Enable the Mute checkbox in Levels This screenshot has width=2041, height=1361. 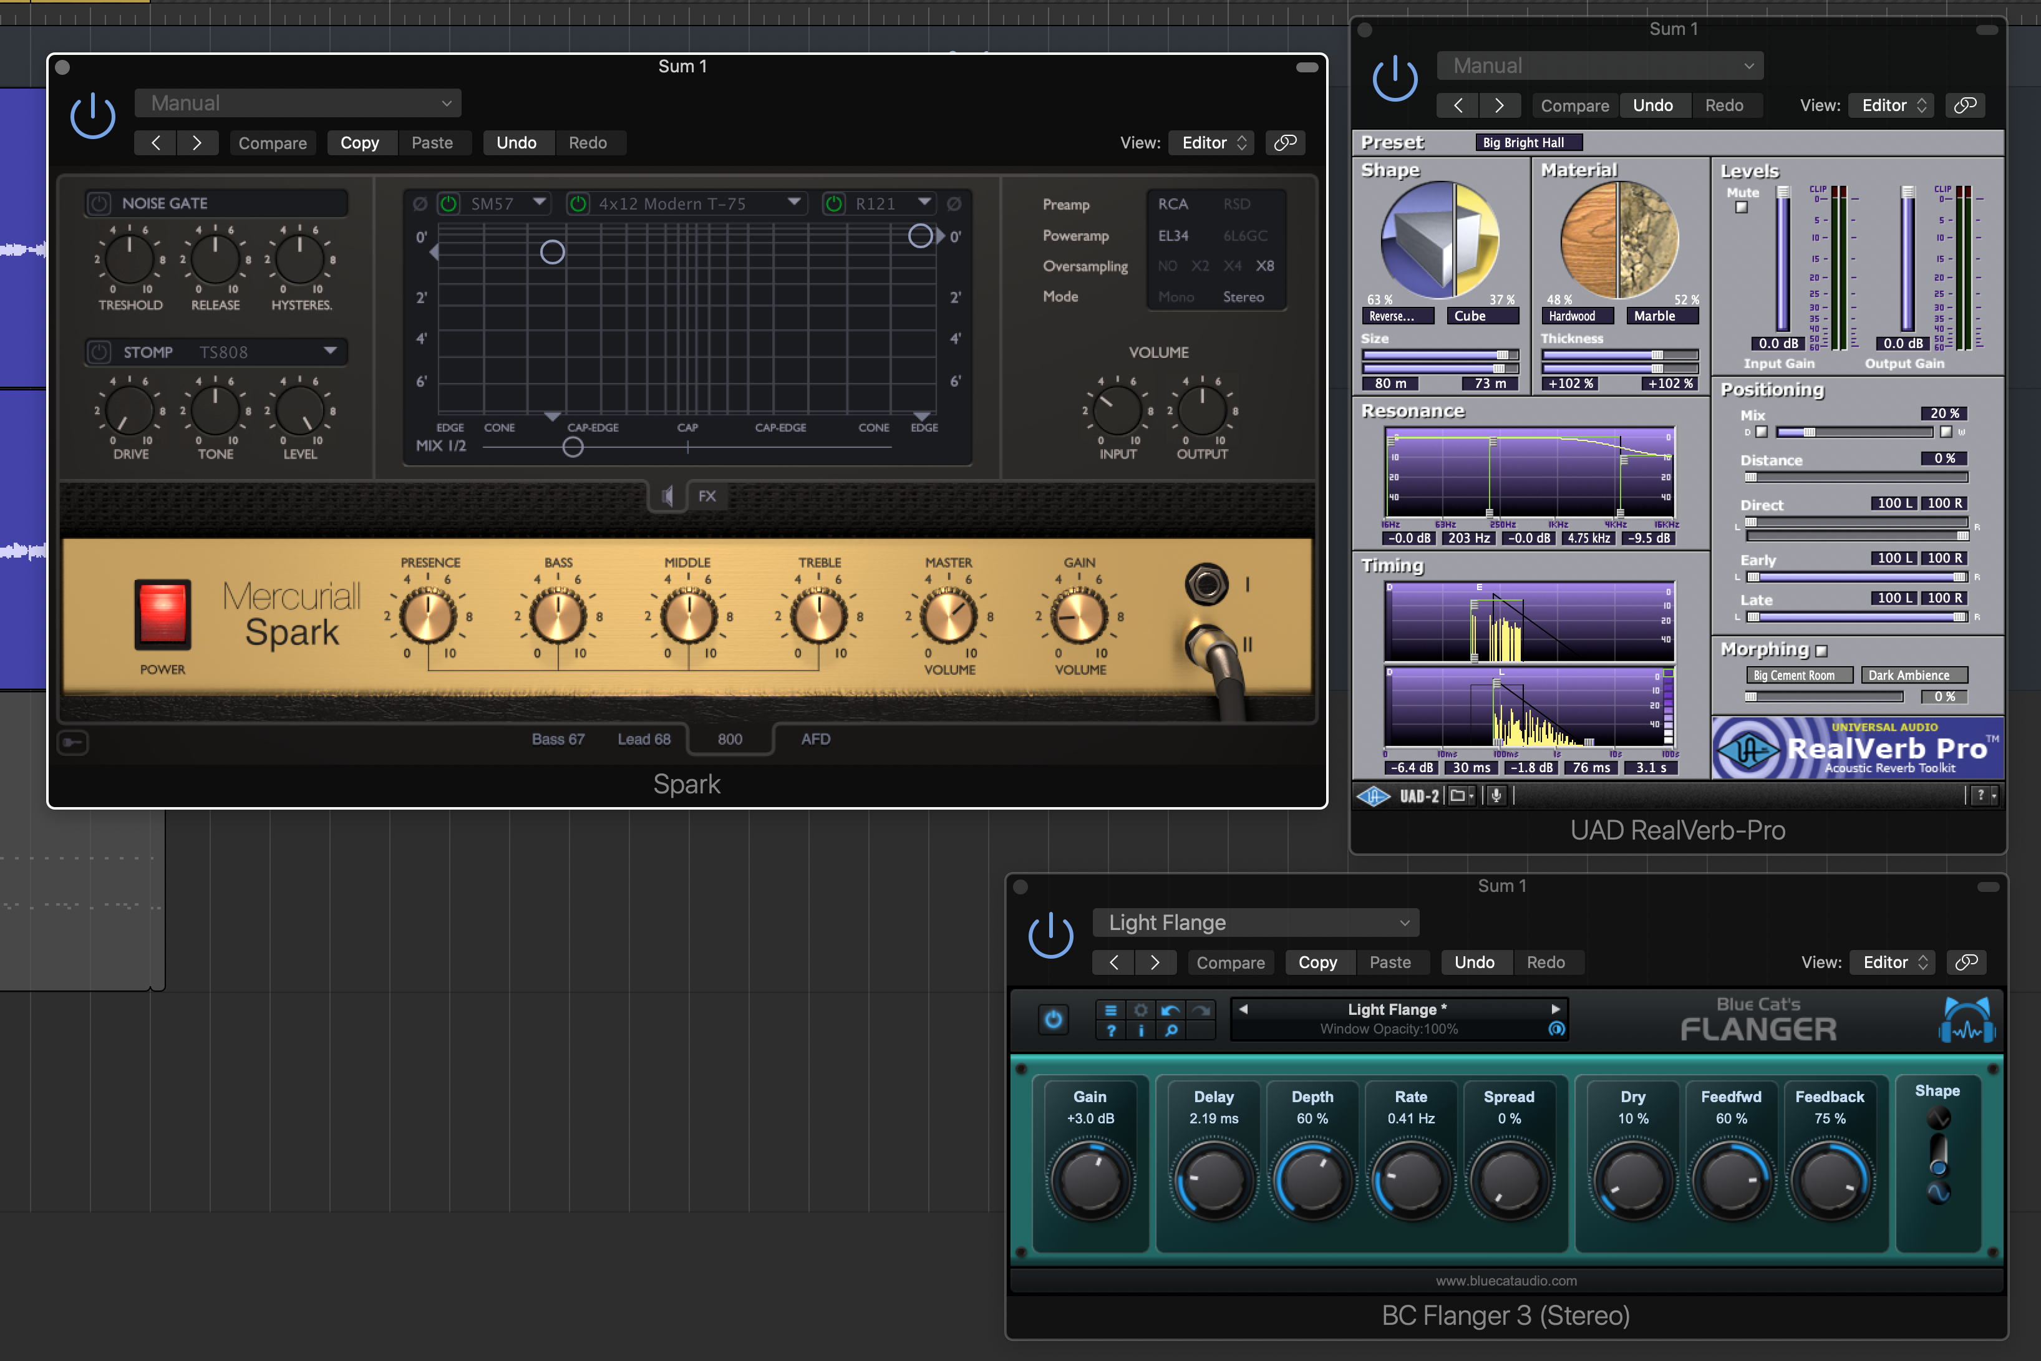pos(1741,208)
